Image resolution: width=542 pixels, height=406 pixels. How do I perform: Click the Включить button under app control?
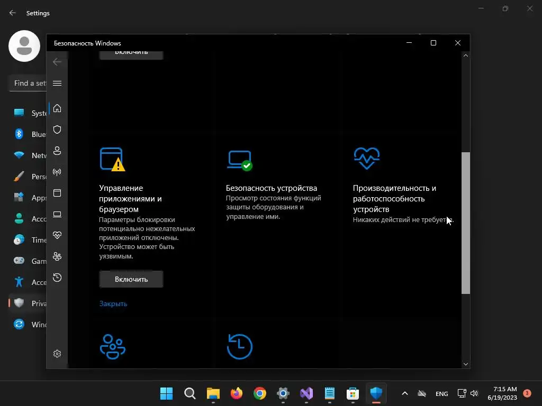pos(131,279)
